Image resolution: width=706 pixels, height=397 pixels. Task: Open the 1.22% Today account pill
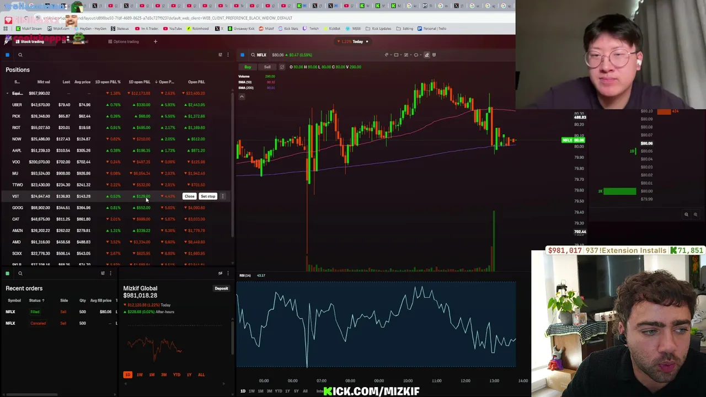pos(354,41)
